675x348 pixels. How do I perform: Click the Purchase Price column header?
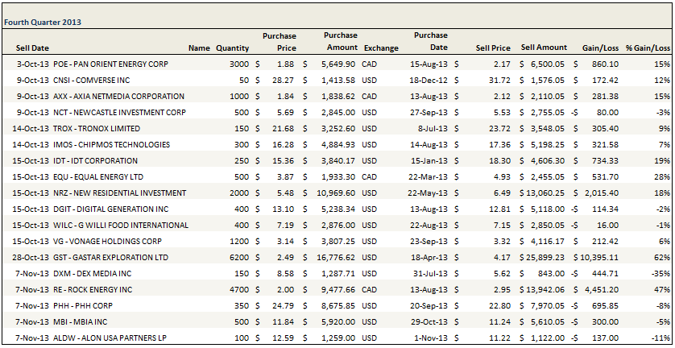point(280,42)
